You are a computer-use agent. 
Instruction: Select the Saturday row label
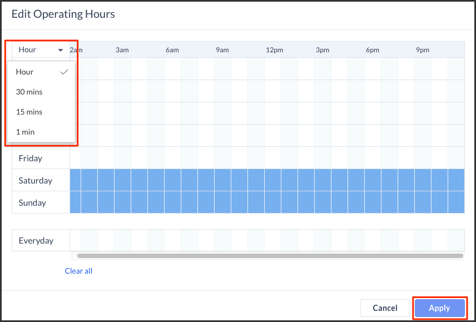tap(36, 181)
